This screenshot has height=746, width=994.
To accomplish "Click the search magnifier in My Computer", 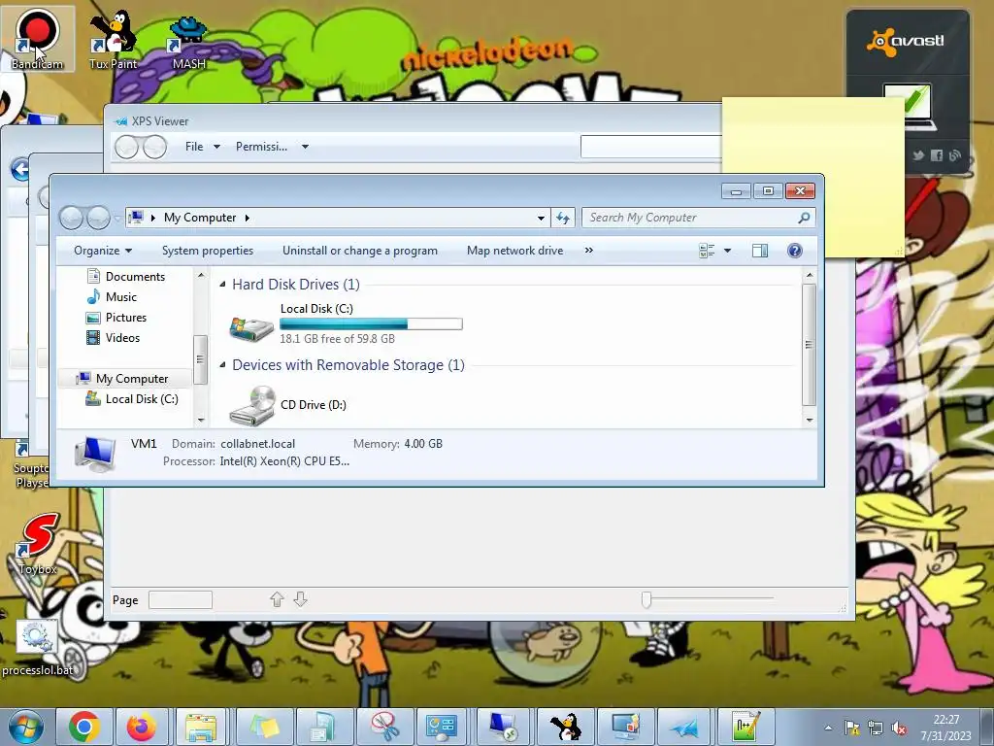I will pos(804,218).
